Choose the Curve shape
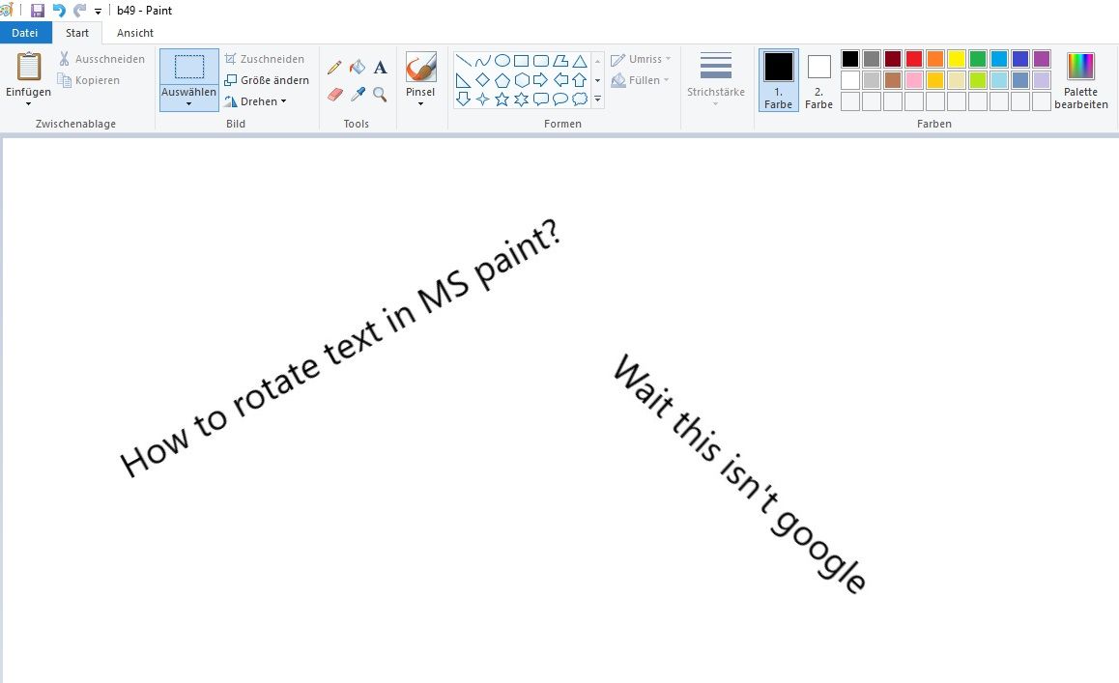Viewport: 1119px width, 683px height. pyautogui.click(x=482, y=61)
